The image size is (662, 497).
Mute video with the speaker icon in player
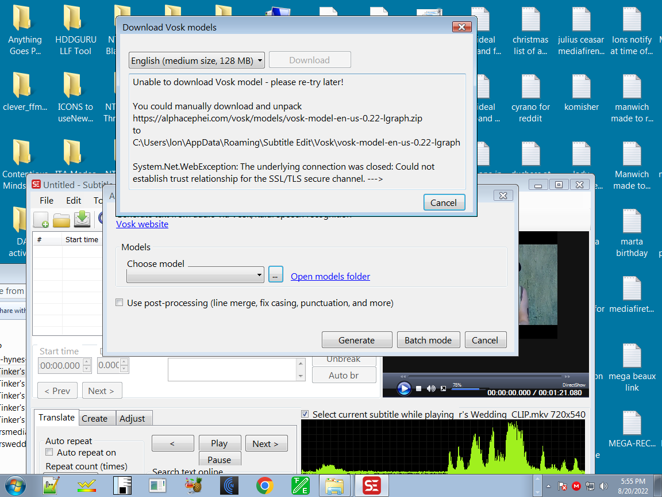click(431, 388)
